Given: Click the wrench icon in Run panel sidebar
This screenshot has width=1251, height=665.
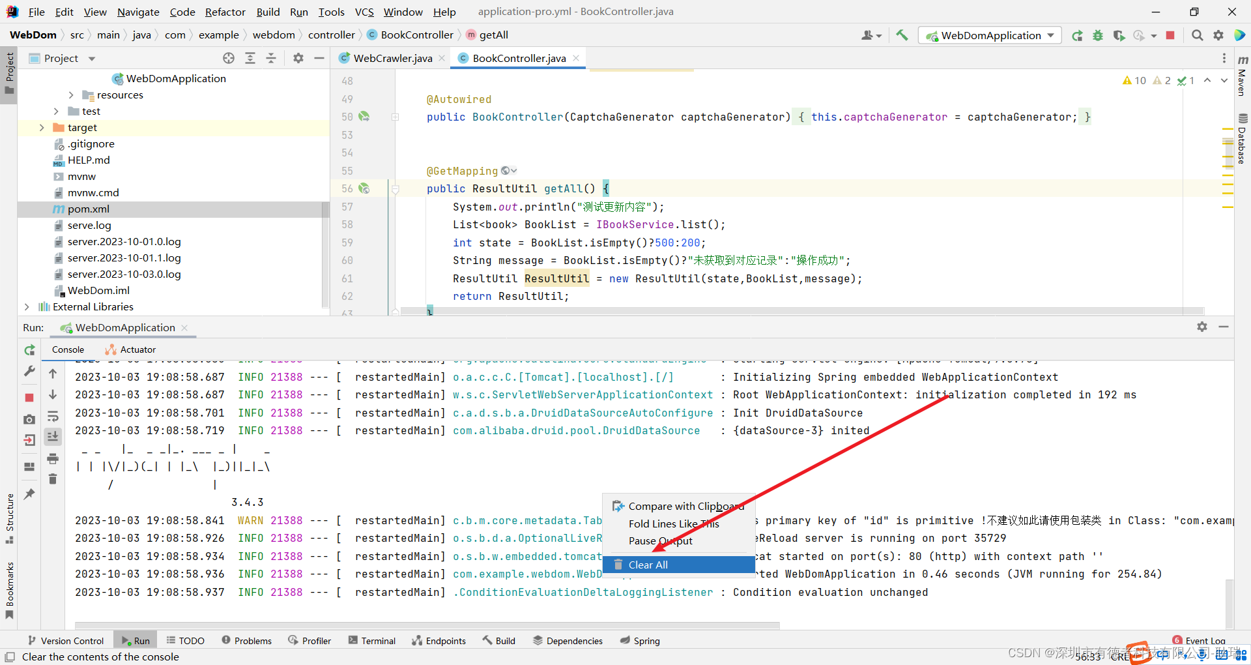Looking at the screenshot, I should (x=29, y=372).
